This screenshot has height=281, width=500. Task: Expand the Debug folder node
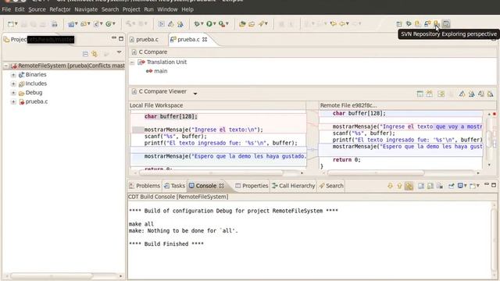point(13,93)
